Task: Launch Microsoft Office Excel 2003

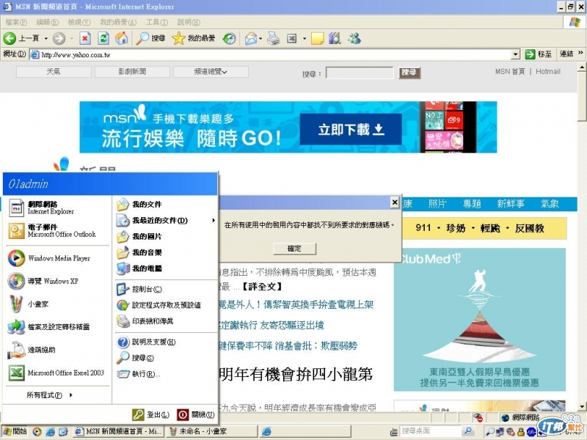Action: pyautogui.click(x=56, y=373)
